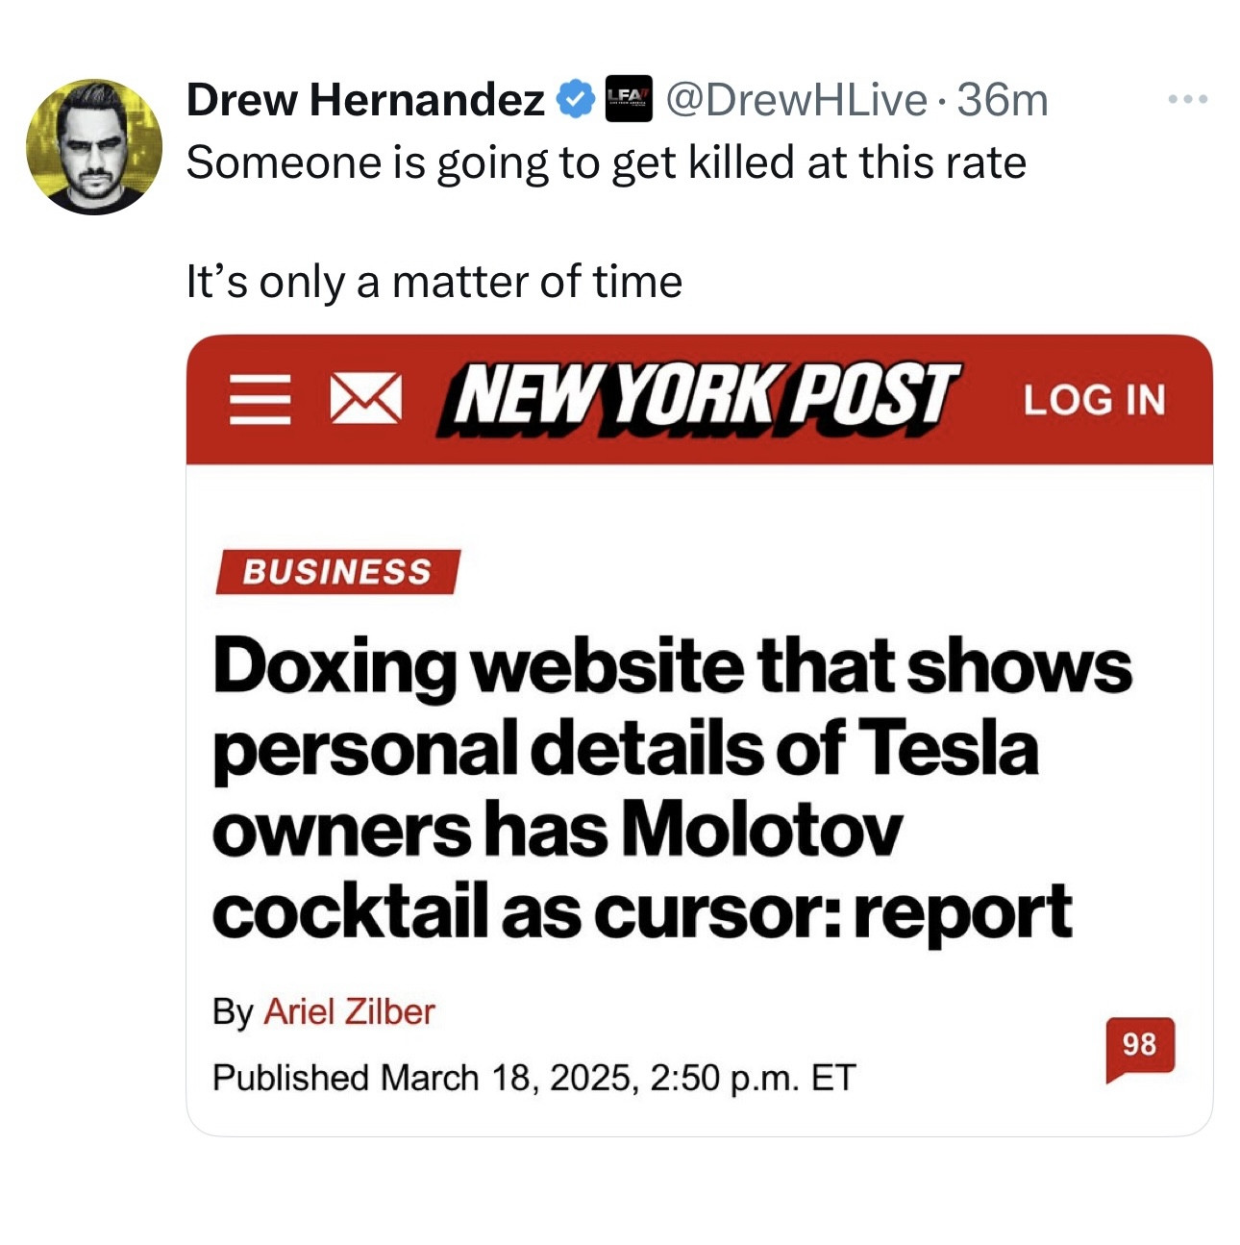1240x1245 pixels.
Task: Click the red New York Post header bar
Action: pos(990,442)
